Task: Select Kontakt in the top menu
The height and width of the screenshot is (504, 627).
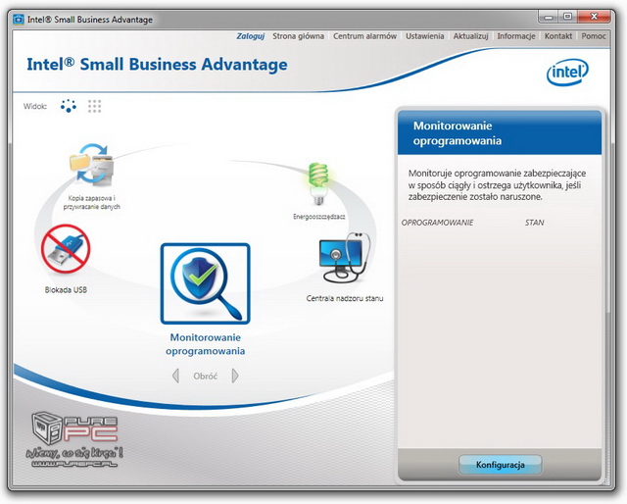Action: (x=558, y=36)
